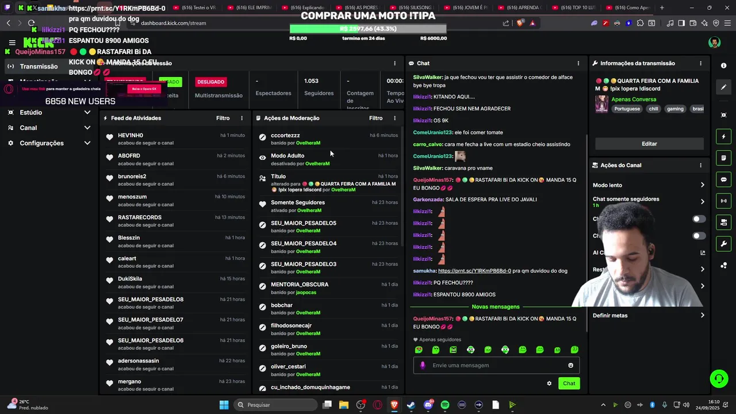Insert the first green emote in chat
Image resolution: width=736 pixels, height=414 pixels.
click(x=419, y=350)
